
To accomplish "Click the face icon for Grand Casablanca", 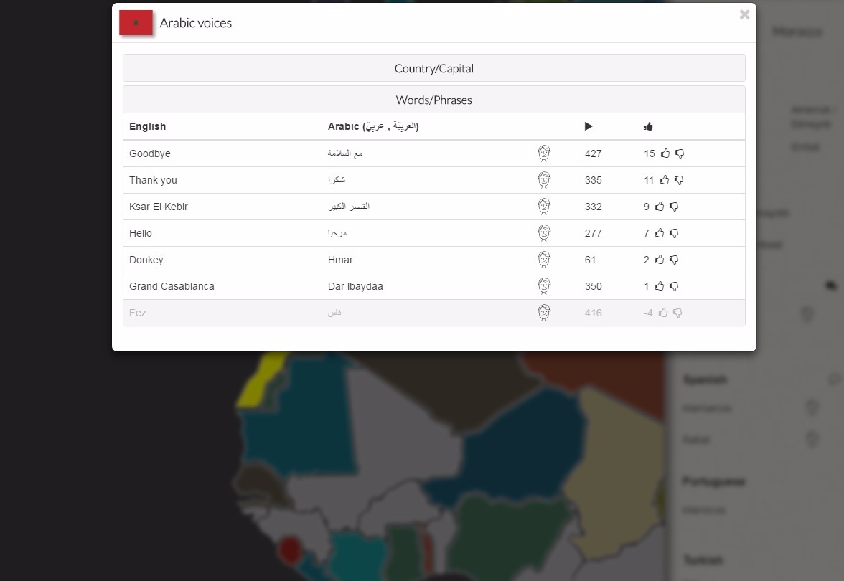I will 544,286.
